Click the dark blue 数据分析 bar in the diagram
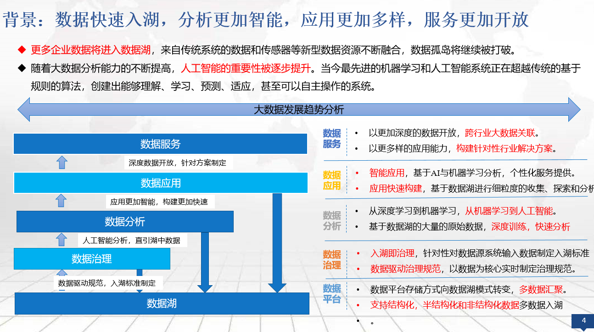Viewport: 594px width, 332px height. [125, 222]
